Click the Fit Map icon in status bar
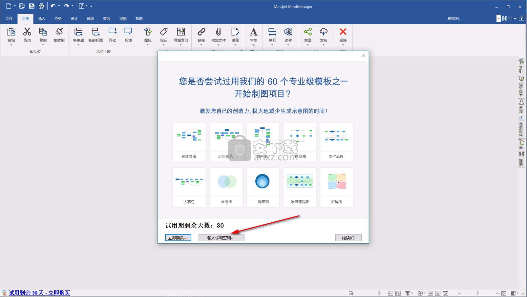Screen dimensions: 527x297 [x=504, y=293]
